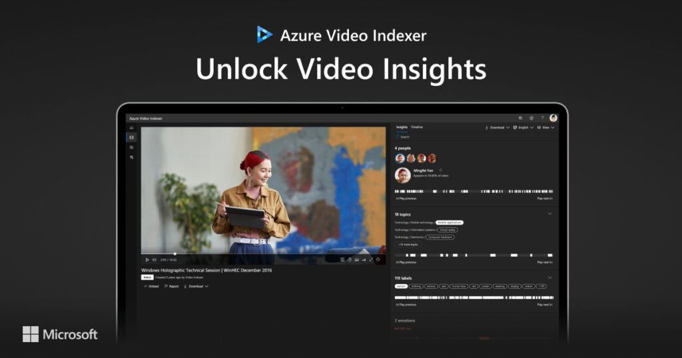Click the info icon next to Mingfei Yan
Viewport: 682px width, 358px height.
click(x=441, y=170)
